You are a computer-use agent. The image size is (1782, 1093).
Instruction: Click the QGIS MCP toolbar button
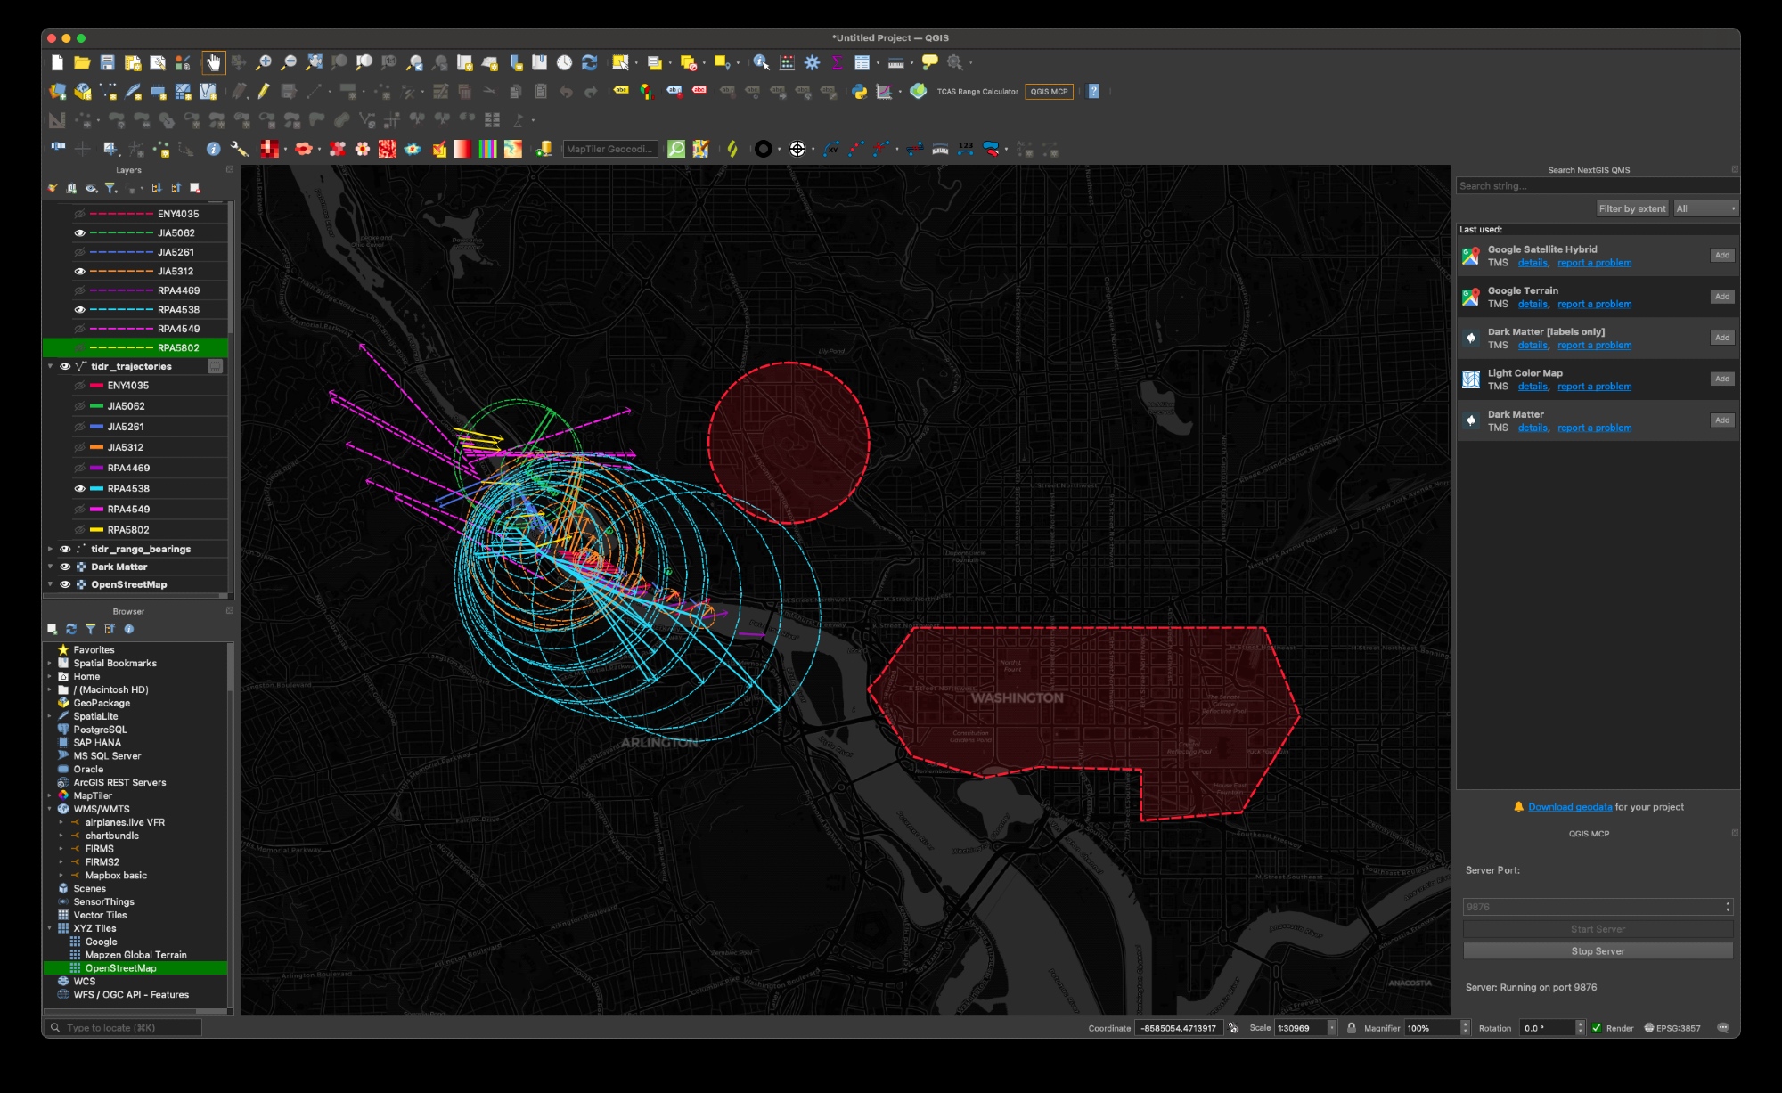click(x=1049, y=92)
